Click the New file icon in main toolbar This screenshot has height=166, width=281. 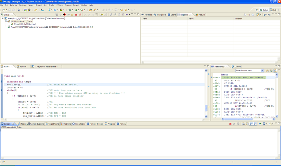[x=4, y=10]
